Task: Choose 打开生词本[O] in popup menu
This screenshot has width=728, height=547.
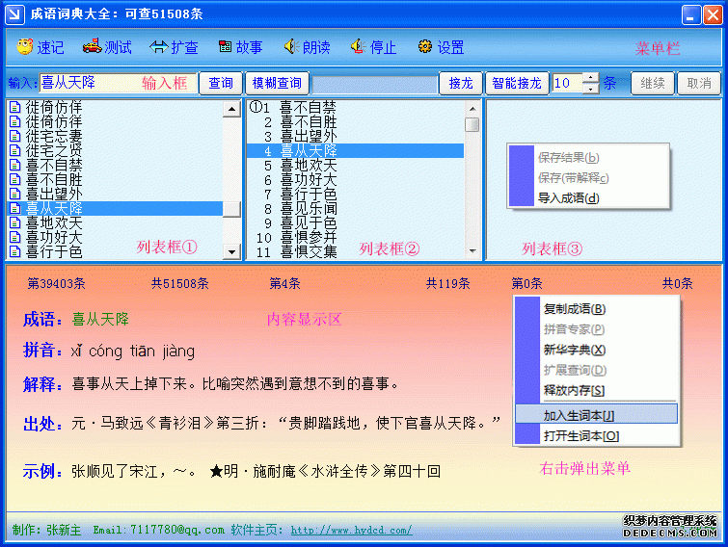Action: [597, 436]
